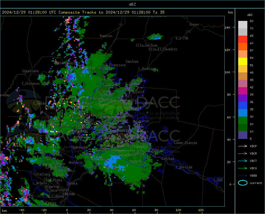This screenshot has height=214, width=265.
Task: Click the purple 39 dBZ legend swatch
Action: pos(243,98)
